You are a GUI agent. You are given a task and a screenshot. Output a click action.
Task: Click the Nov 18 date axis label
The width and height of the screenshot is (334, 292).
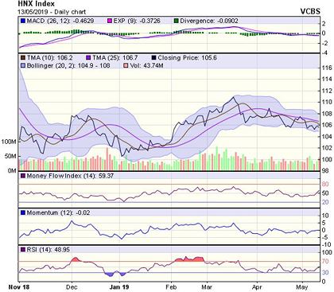coord(19,287)
